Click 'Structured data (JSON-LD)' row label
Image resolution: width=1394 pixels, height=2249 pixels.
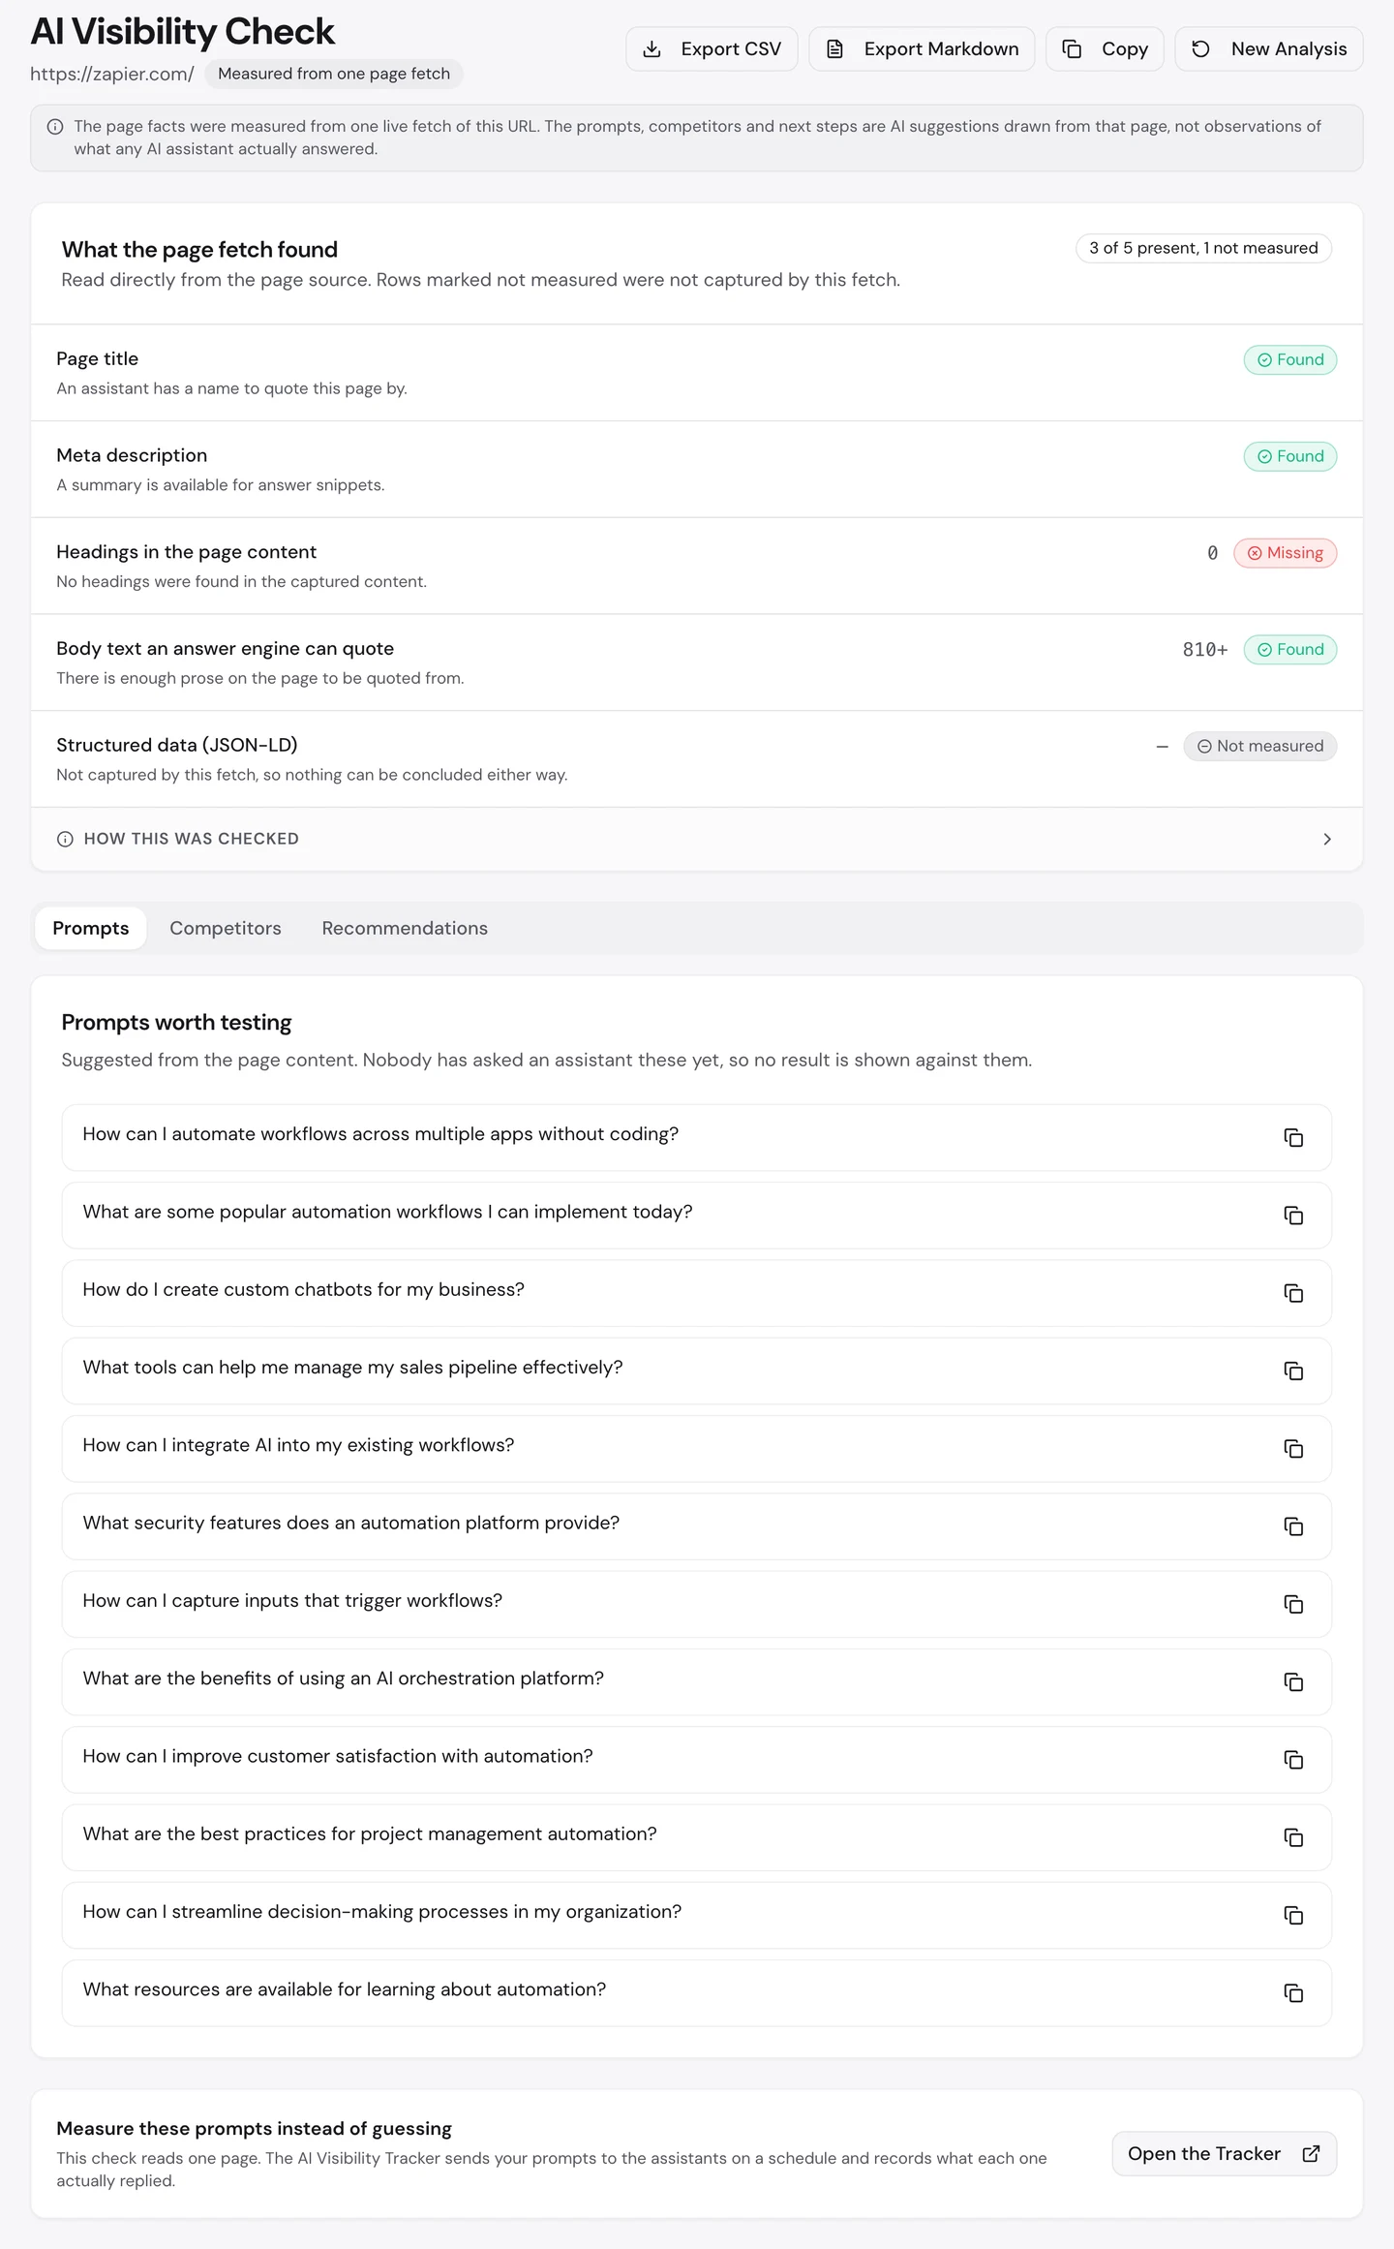click(177, 745)
